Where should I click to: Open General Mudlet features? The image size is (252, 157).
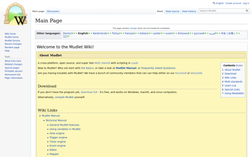[x=64, y=125]
